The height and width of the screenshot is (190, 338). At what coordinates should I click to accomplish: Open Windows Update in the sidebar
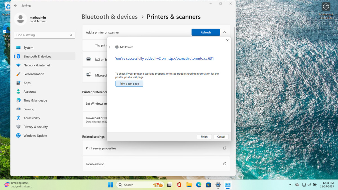point(35,135)
